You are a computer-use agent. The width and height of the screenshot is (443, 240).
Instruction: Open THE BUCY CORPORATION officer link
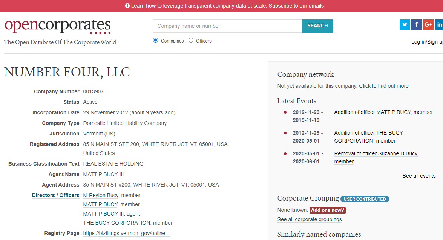(116, 223)
